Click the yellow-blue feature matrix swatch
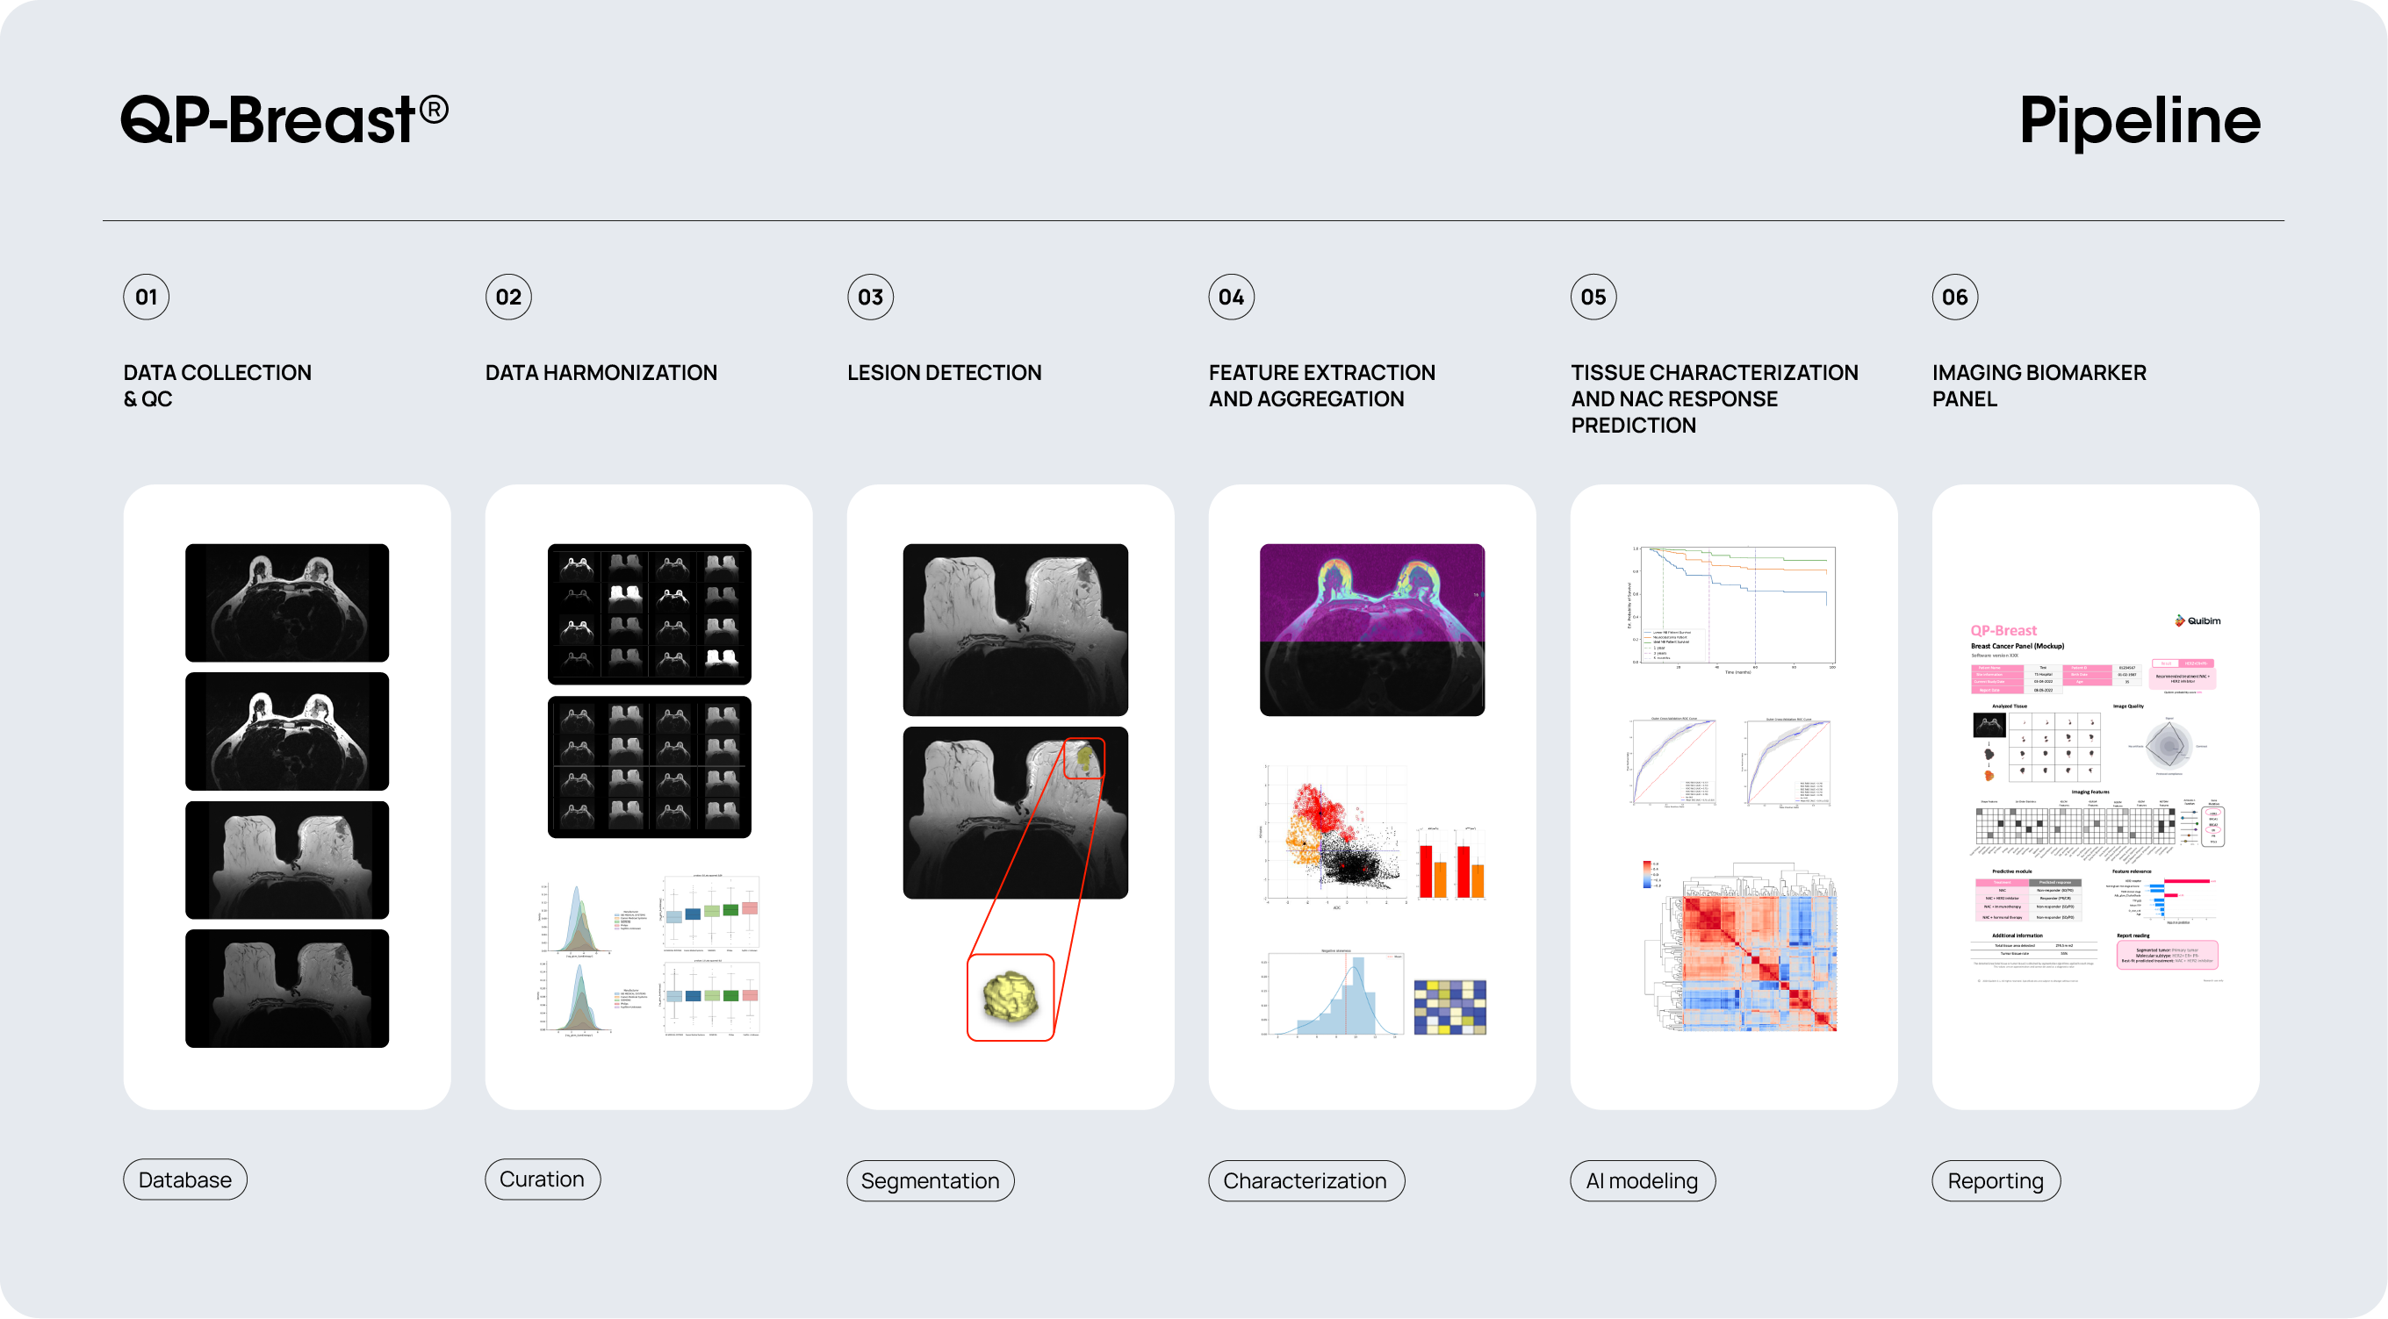This screenshot has height=1319, width=2388. click(1449, 1007)
